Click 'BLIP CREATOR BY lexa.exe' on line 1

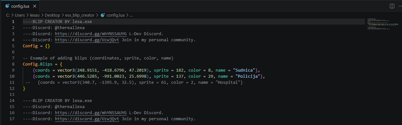click(62, 22)
